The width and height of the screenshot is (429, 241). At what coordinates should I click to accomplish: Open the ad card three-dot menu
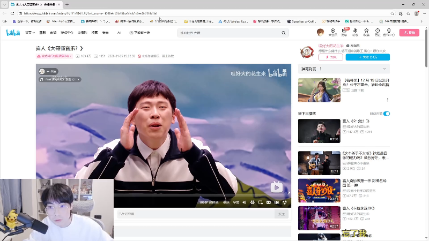(387, 100)
